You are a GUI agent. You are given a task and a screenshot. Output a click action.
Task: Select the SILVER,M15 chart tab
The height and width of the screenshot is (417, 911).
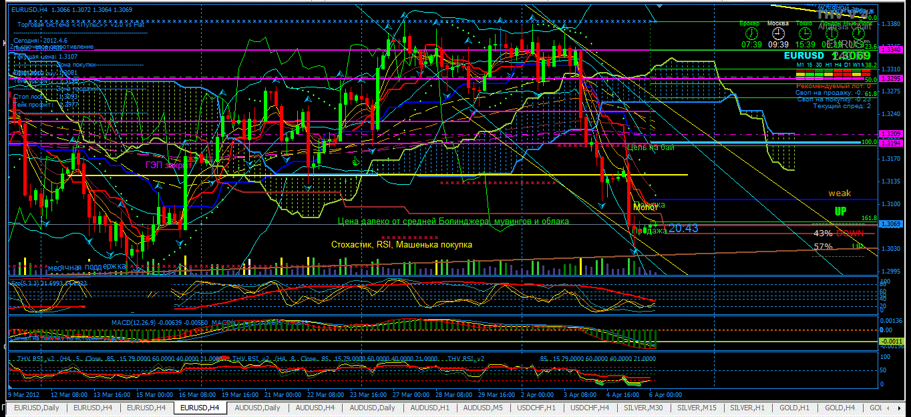coord(695,408)
